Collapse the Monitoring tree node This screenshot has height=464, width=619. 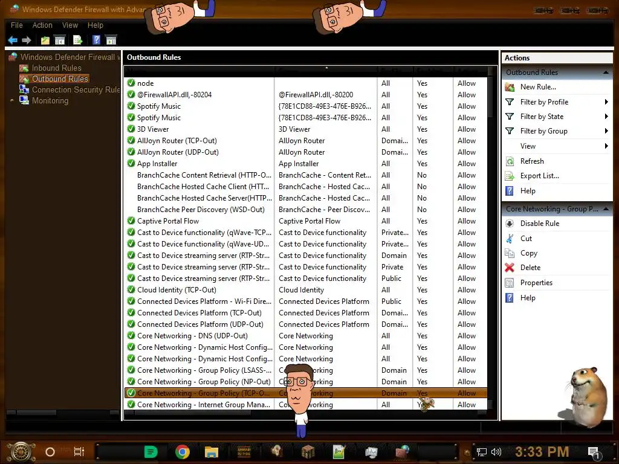click(x=12, y=100)
